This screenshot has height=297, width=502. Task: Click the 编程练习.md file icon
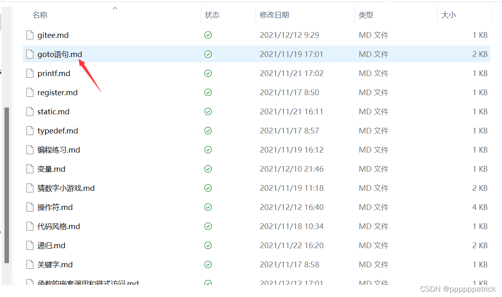coord(29,150)
